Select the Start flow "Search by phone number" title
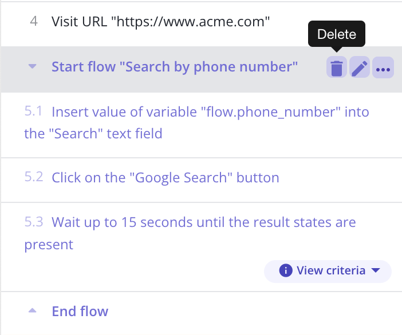402x335 pixels. coord(175,67)
